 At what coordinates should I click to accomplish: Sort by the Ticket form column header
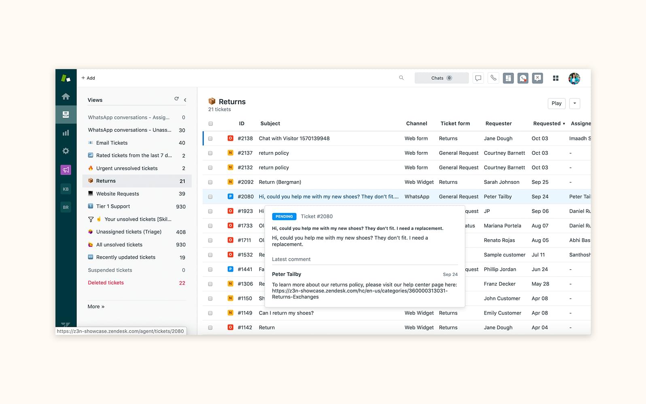coord(455,124)
